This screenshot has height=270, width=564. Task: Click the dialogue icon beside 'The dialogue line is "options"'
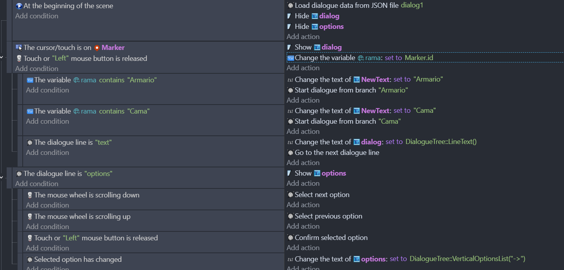tap(19, 174)
